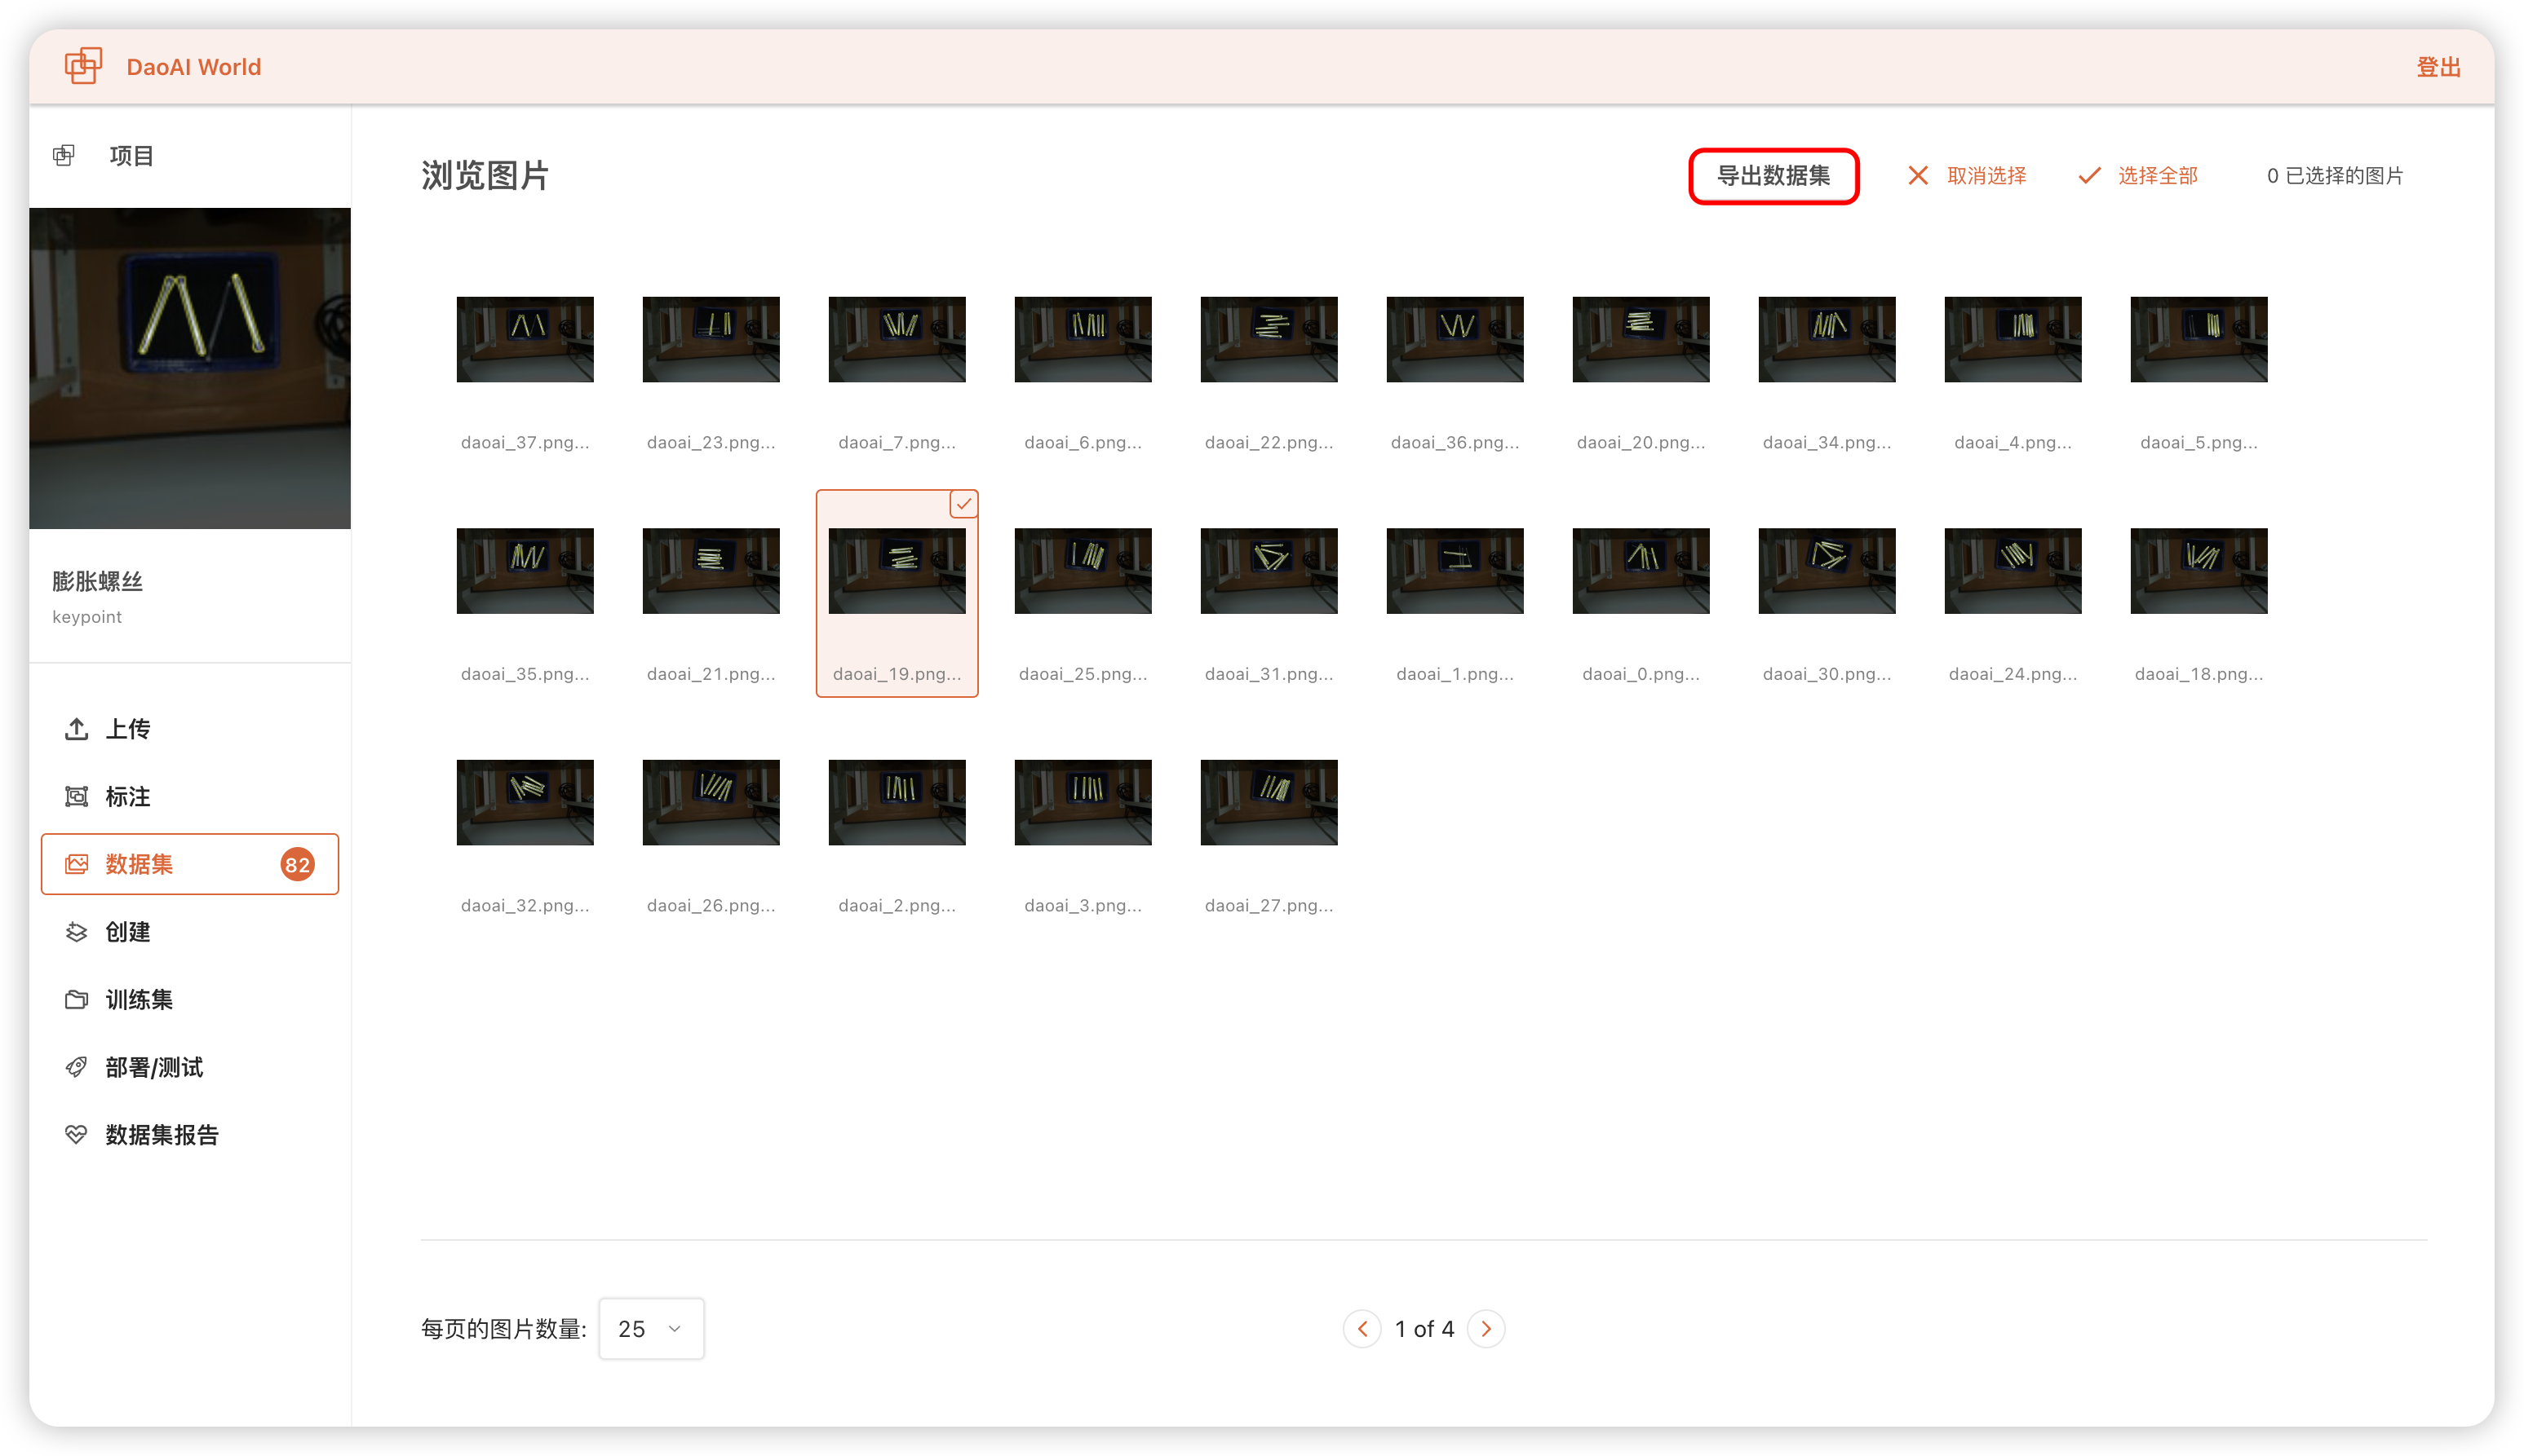This screenshot has width=2524, height=1456.
Task: Click the layers icon beside 创建
Action: 76,932
